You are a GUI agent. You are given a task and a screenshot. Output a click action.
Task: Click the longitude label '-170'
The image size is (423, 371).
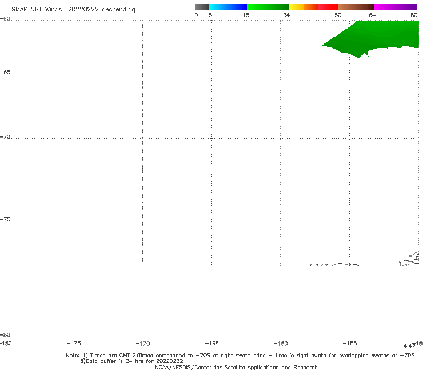click(x=143, y=344)
